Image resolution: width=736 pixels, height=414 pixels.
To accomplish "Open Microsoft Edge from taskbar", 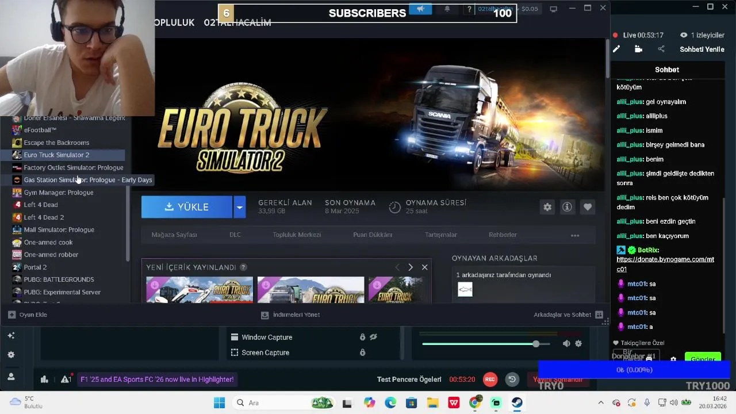I will 390,402.
